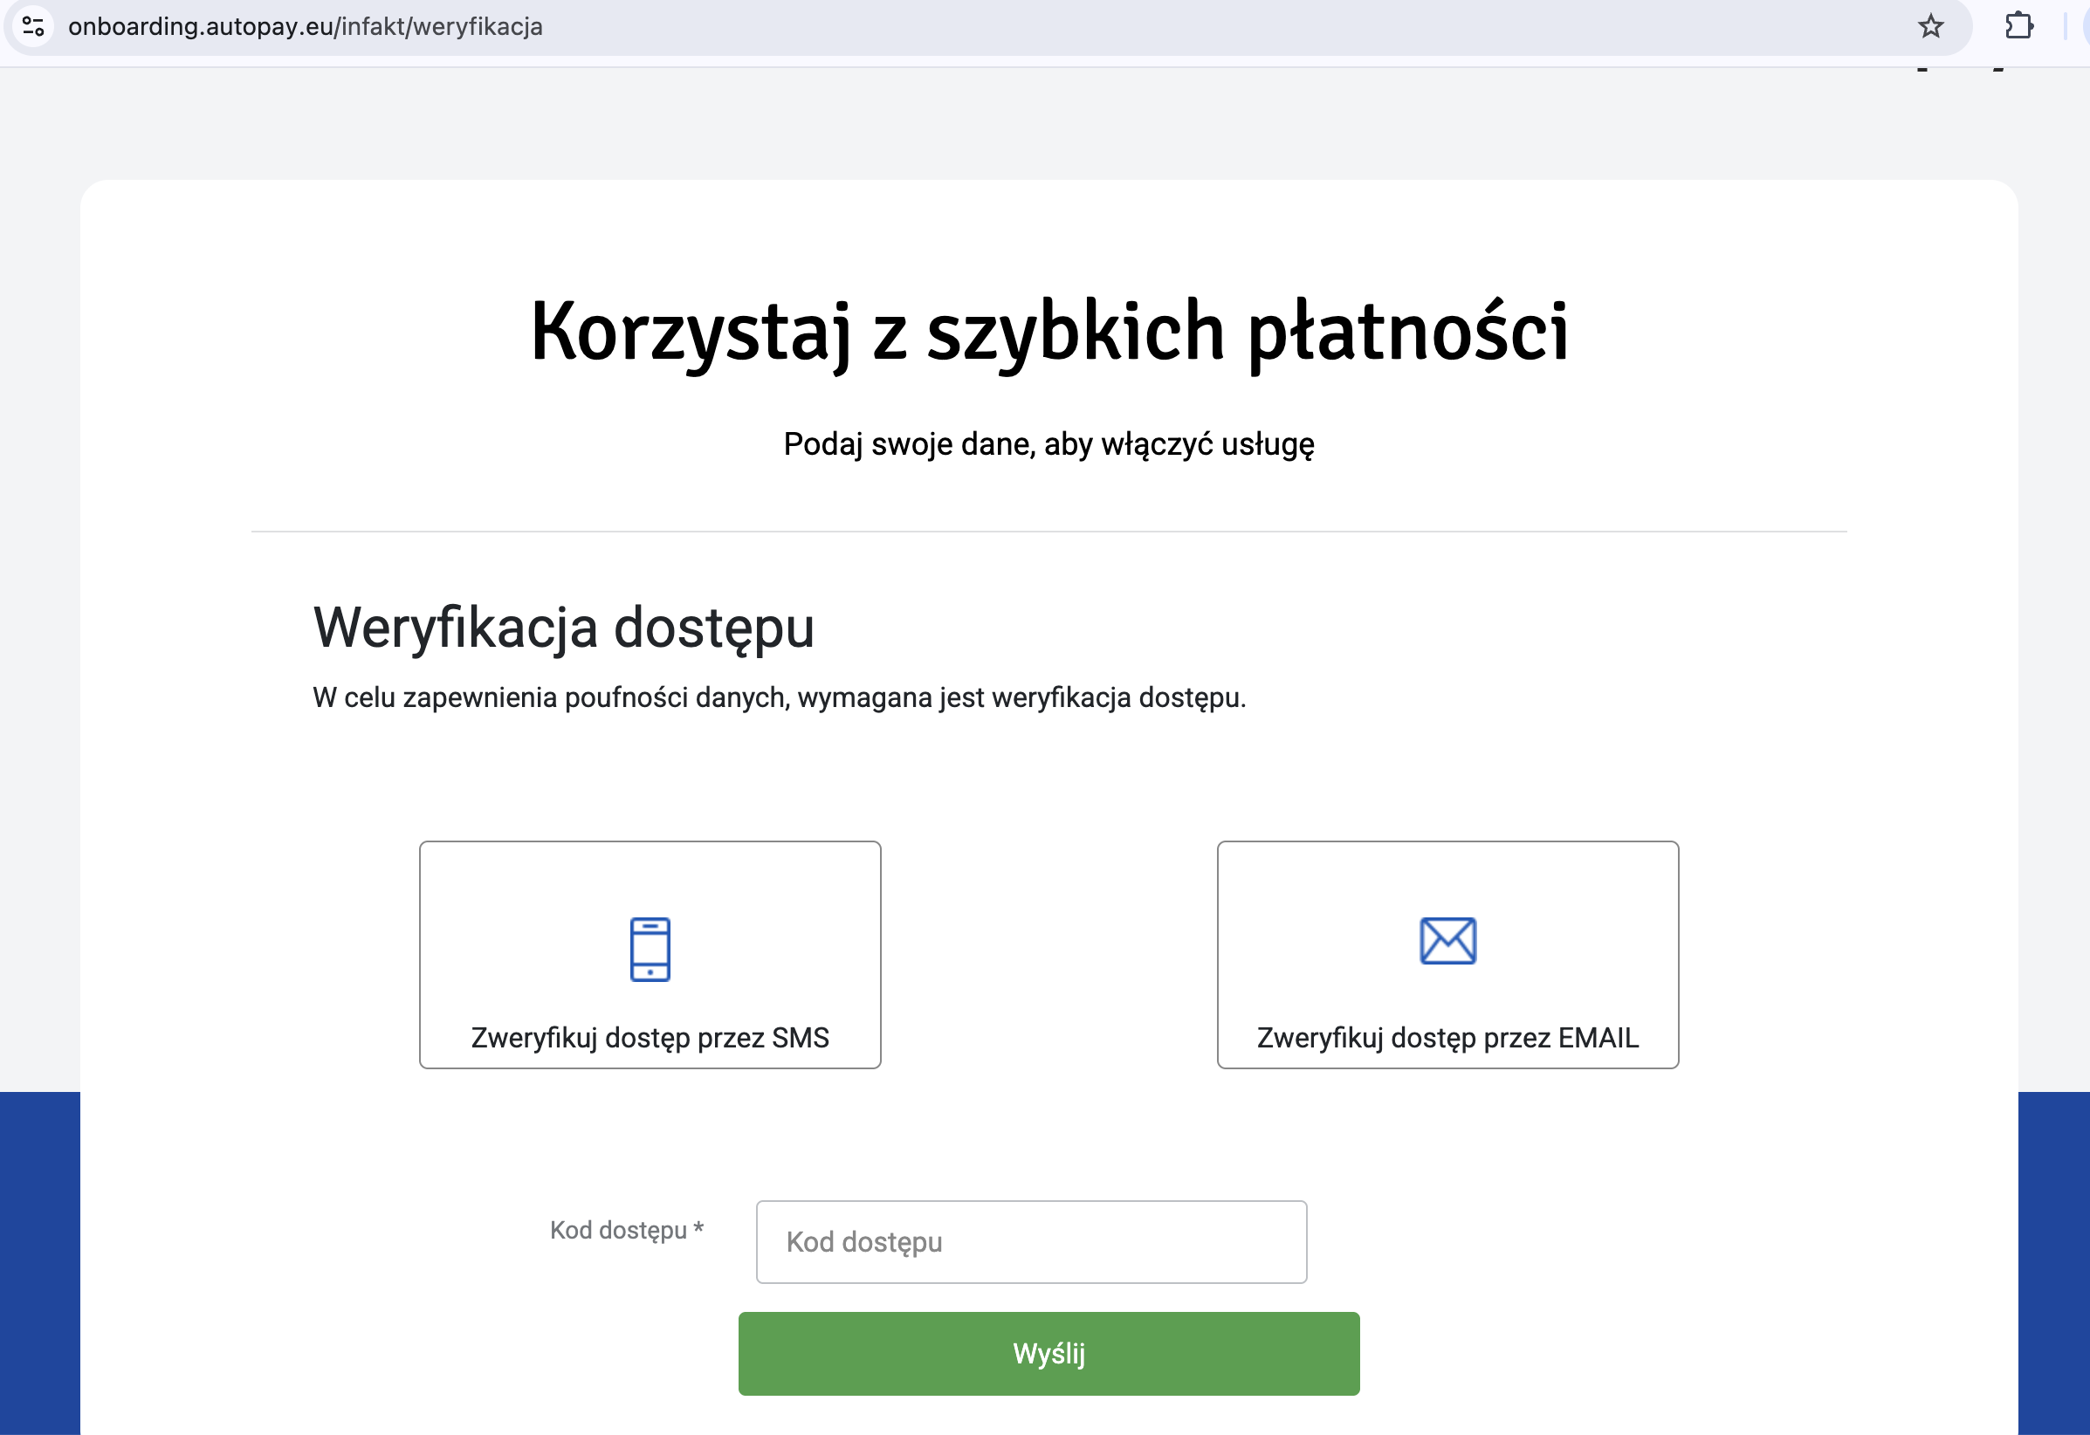Viewport: 2090px width, 1435px height.
Task: Click the address bar URL onboarding.autopay.eu
Action: (305, 26)
